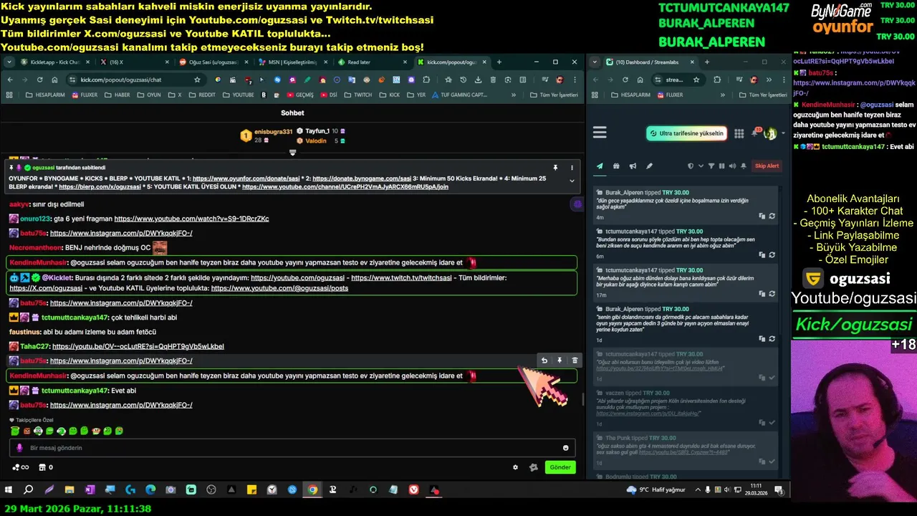Skip the current alert in Streamlabs

click(767, 166)
